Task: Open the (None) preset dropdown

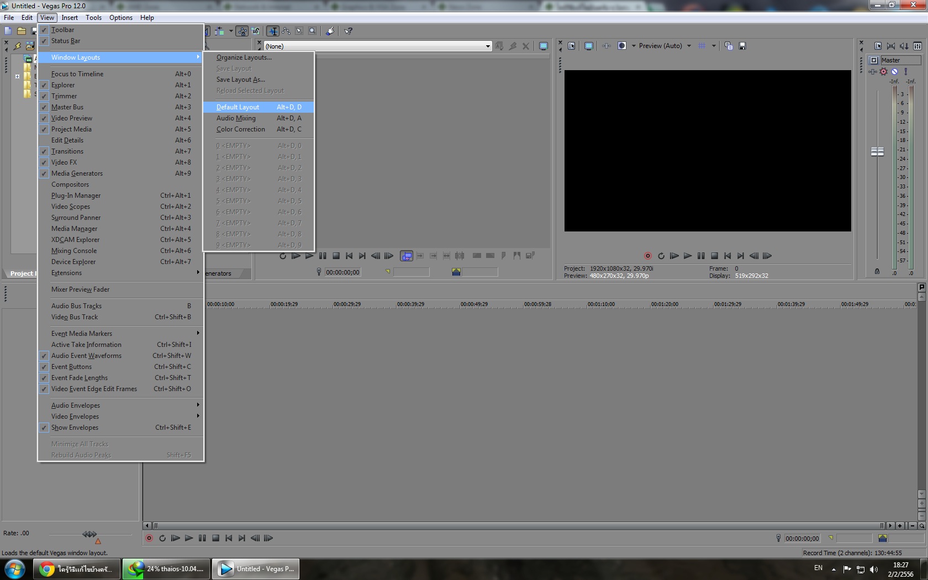Action: coord(378,46)
